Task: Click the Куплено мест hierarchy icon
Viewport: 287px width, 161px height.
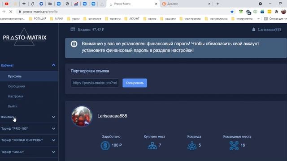Action: [152, 145]
